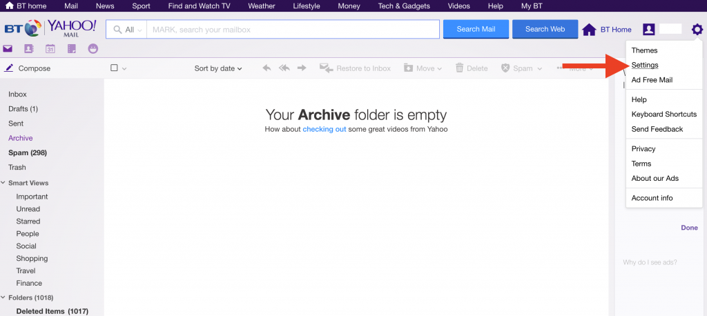
Task: Choose Settings from the gear menu
Action: coord(645,65)
